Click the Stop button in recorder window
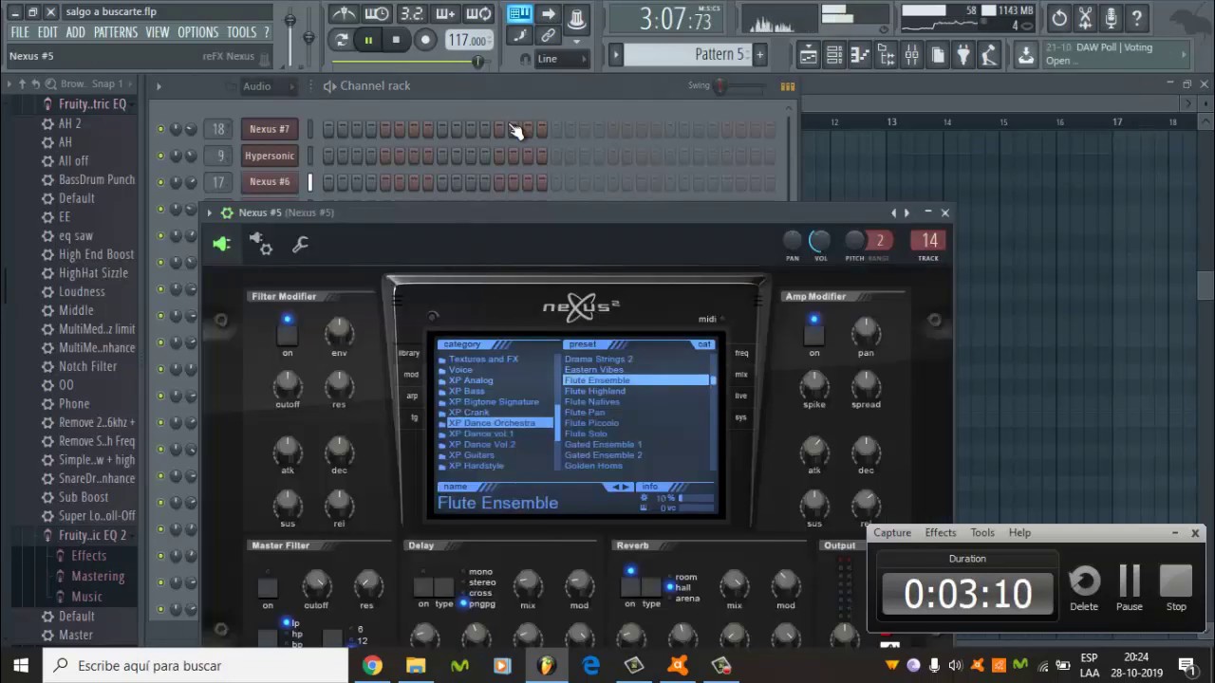 click(x=1176, y=588)
